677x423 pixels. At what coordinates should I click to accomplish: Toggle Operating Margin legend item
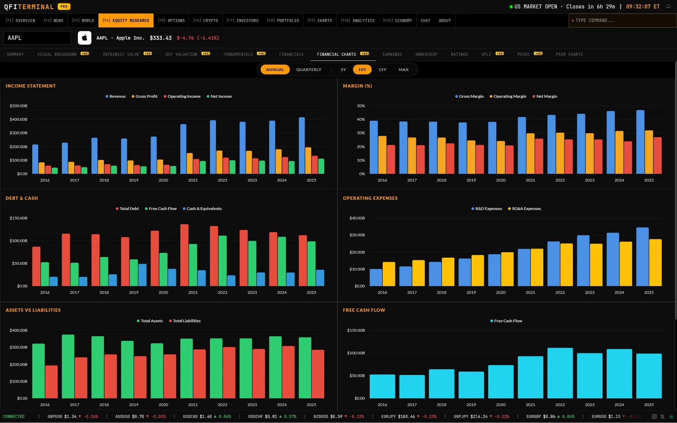pos(508,96)
